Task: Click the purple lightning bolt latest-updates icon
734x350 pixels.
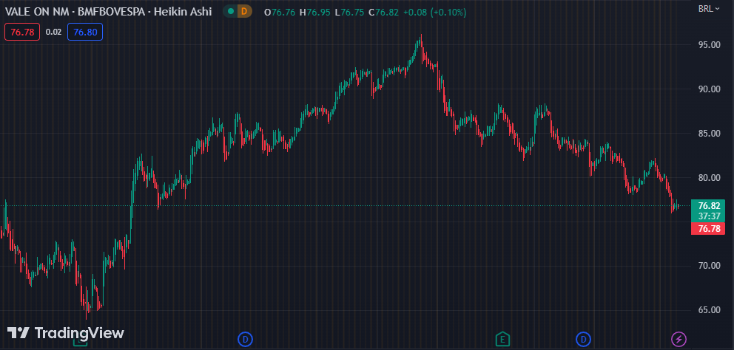Action: (x=679, y=338)
